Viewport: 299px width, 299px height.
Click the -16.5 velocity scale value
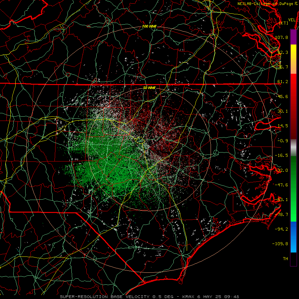pos(281,155)
